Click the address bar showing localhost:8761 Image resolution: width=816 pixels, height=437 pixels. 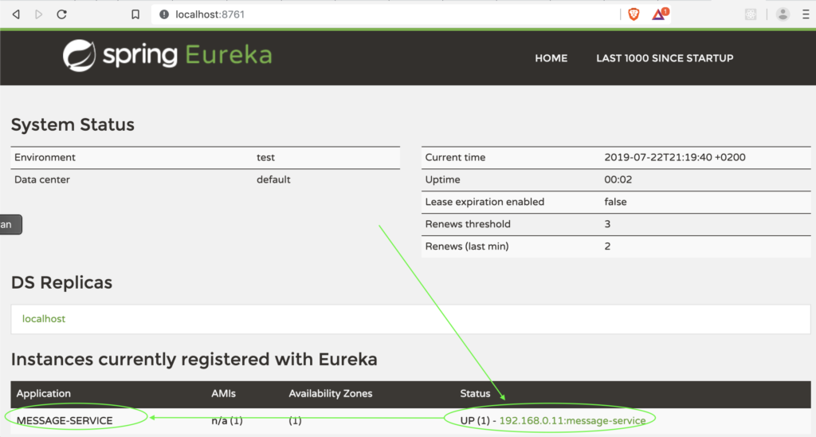382,14
